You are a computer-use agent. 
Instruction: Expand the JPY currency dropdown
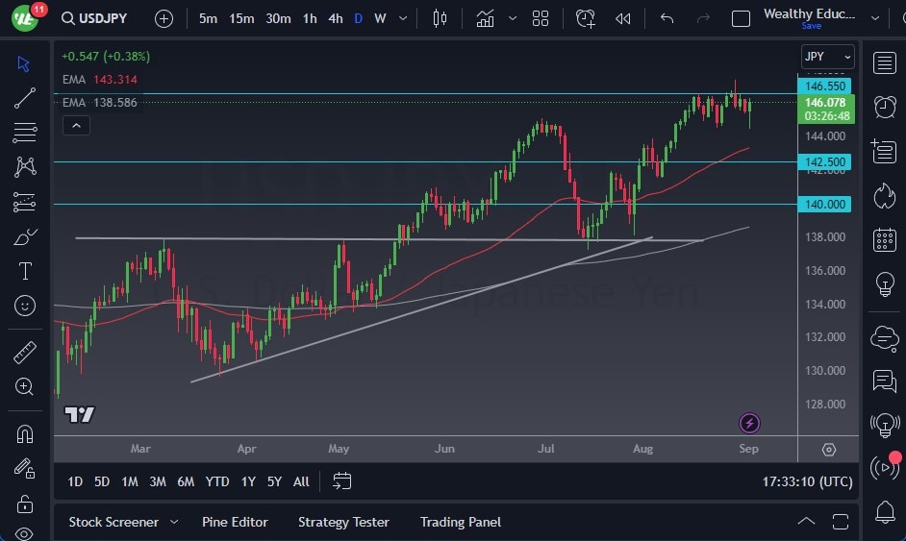[x=827, y=57]
